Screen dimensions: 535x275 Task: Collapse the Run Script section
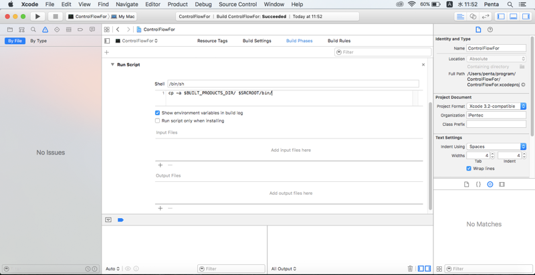112,64
